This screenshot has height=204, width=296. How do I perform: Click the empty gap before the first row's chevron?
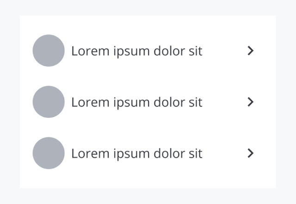(224, 50)
